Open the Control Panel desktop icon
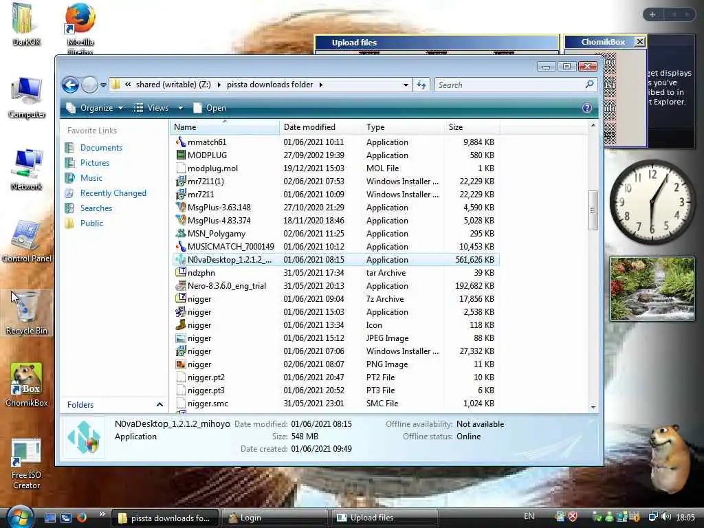This screenshot has width=704, height=528. 27,241
